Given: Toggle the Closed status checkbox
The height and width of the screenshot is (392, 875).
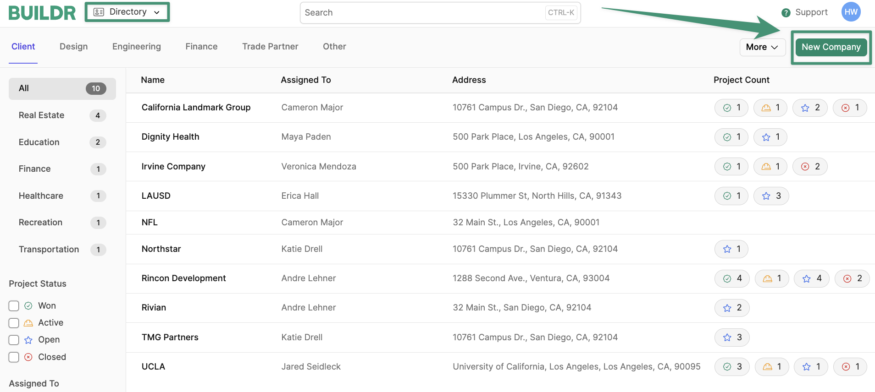Looking at the screenshot, I should click(14, 357).
